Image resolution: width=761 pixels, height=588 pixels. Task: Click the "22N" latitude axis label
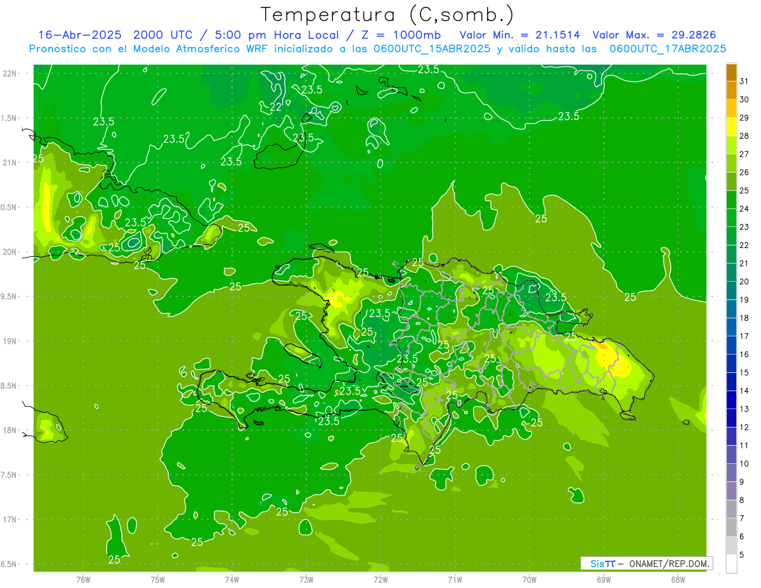coord(10,74)
